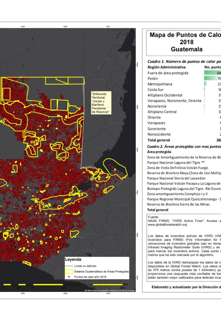Click the '280' scale bar label
Viewport: 221px width, 321px height.
point(122,288)
